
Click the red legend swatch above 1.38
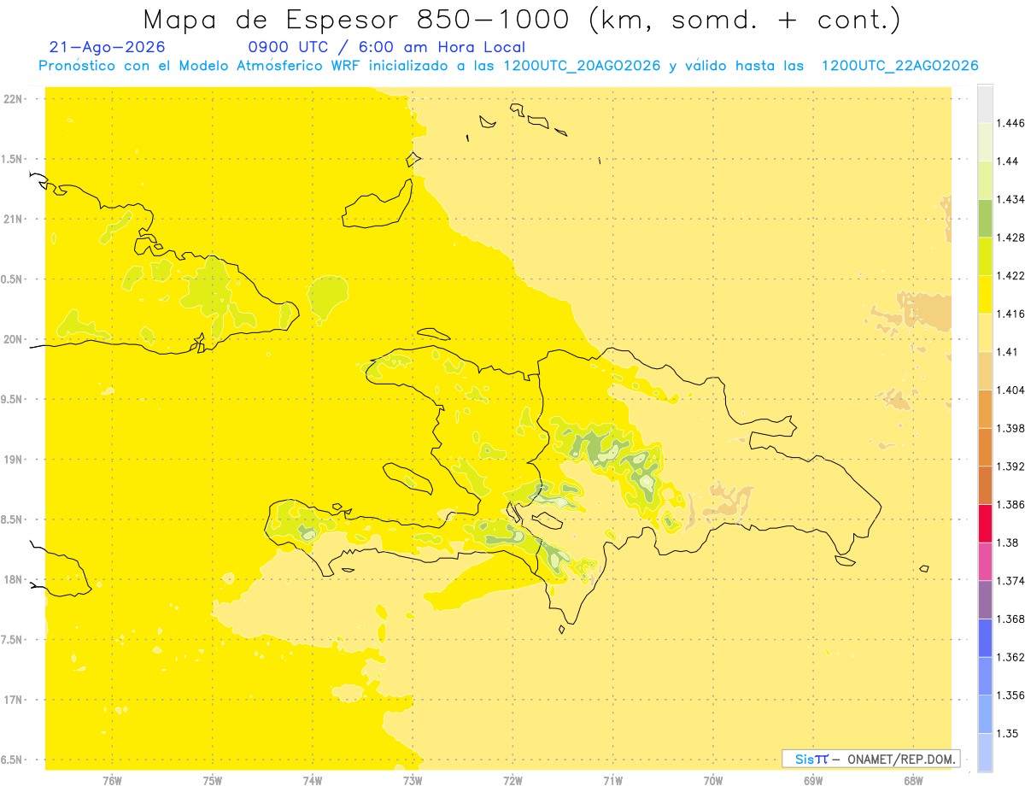tap(985, 523)
